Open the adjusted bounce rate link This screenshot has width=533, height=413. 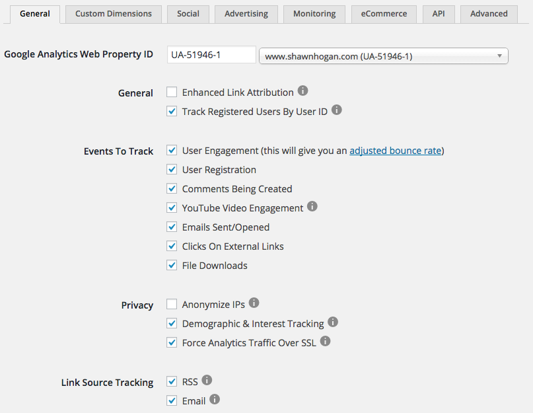pos(395,151)
